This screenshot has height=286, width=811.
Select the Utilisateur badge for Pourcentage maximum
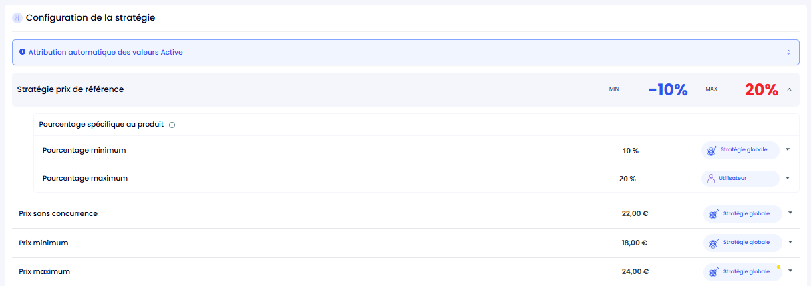(x=740, y=179)
